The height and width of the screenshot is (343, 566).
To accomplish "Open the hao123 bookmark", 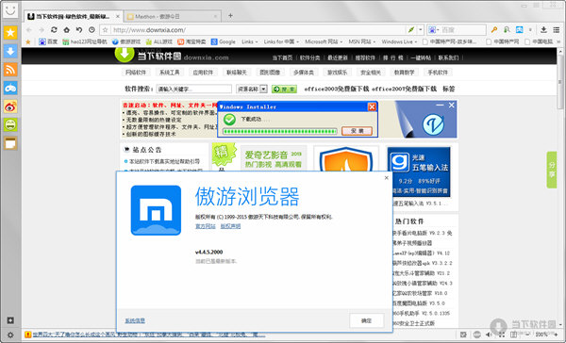I will coord(85,41).
